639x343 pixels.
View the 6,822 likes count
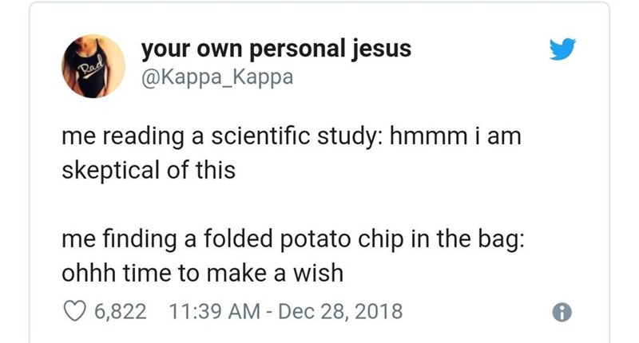(x=120, y=310)
